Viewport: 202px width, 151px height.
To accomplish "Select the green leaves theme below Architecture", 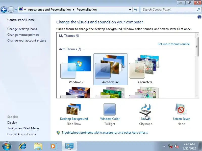I will coord(111,93).
